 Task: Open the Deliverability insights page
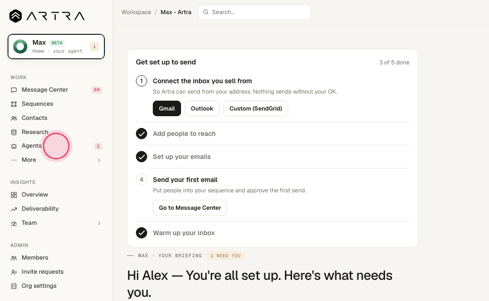tap(56, 209)
